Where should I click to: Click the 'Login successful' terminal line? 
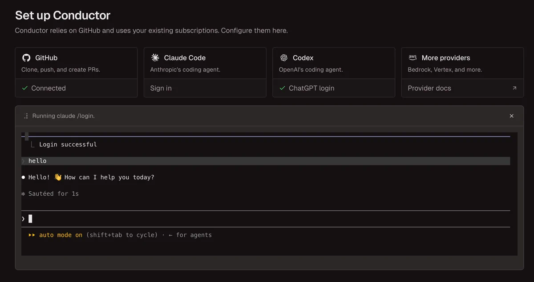tap(68, 144)
